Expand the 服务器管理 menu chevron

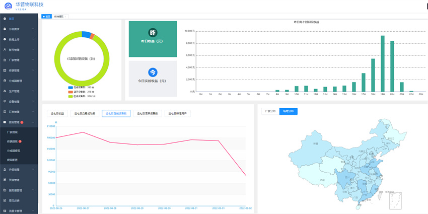[33, 190]
